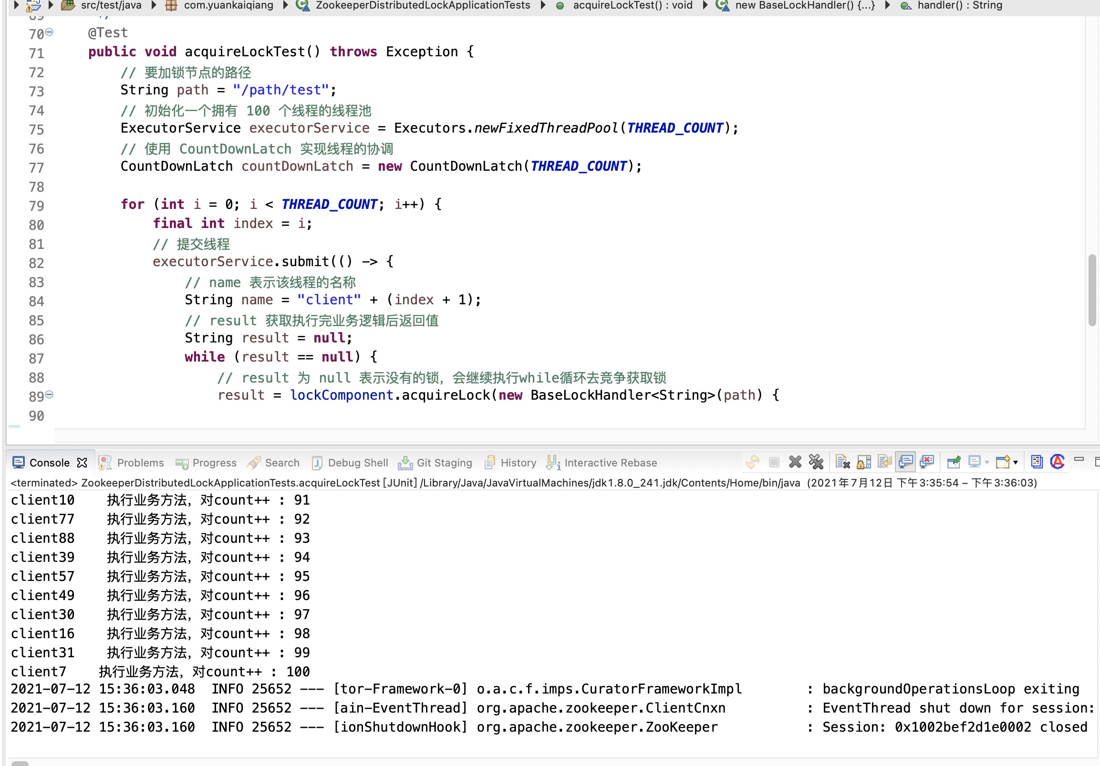
Task: Select acquireLockTest() : void in breadcrumb
Action: [x=633, y=5]
